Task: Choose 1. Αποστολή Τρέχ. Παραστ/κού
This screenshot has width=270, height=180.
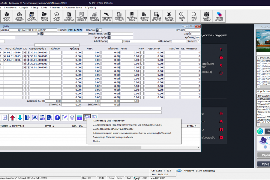Action: 109,121
